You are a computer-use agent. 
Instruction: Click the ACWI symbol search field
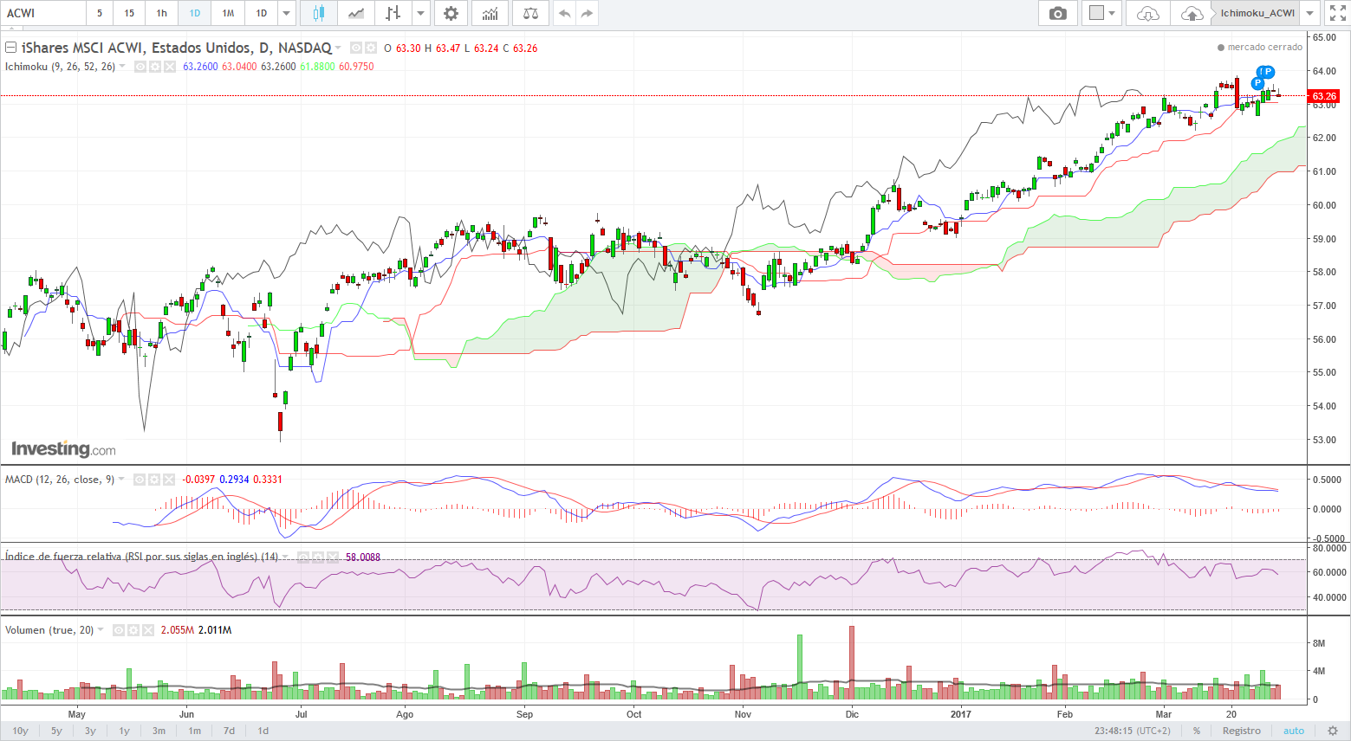43,13
